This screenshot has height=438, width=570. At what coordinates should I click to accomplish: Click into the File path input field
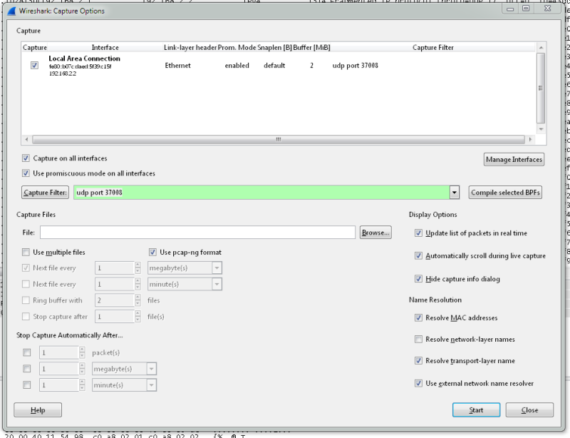point(197,233)
